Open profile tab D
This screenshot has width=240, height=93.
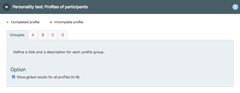[x=63, y=35]
